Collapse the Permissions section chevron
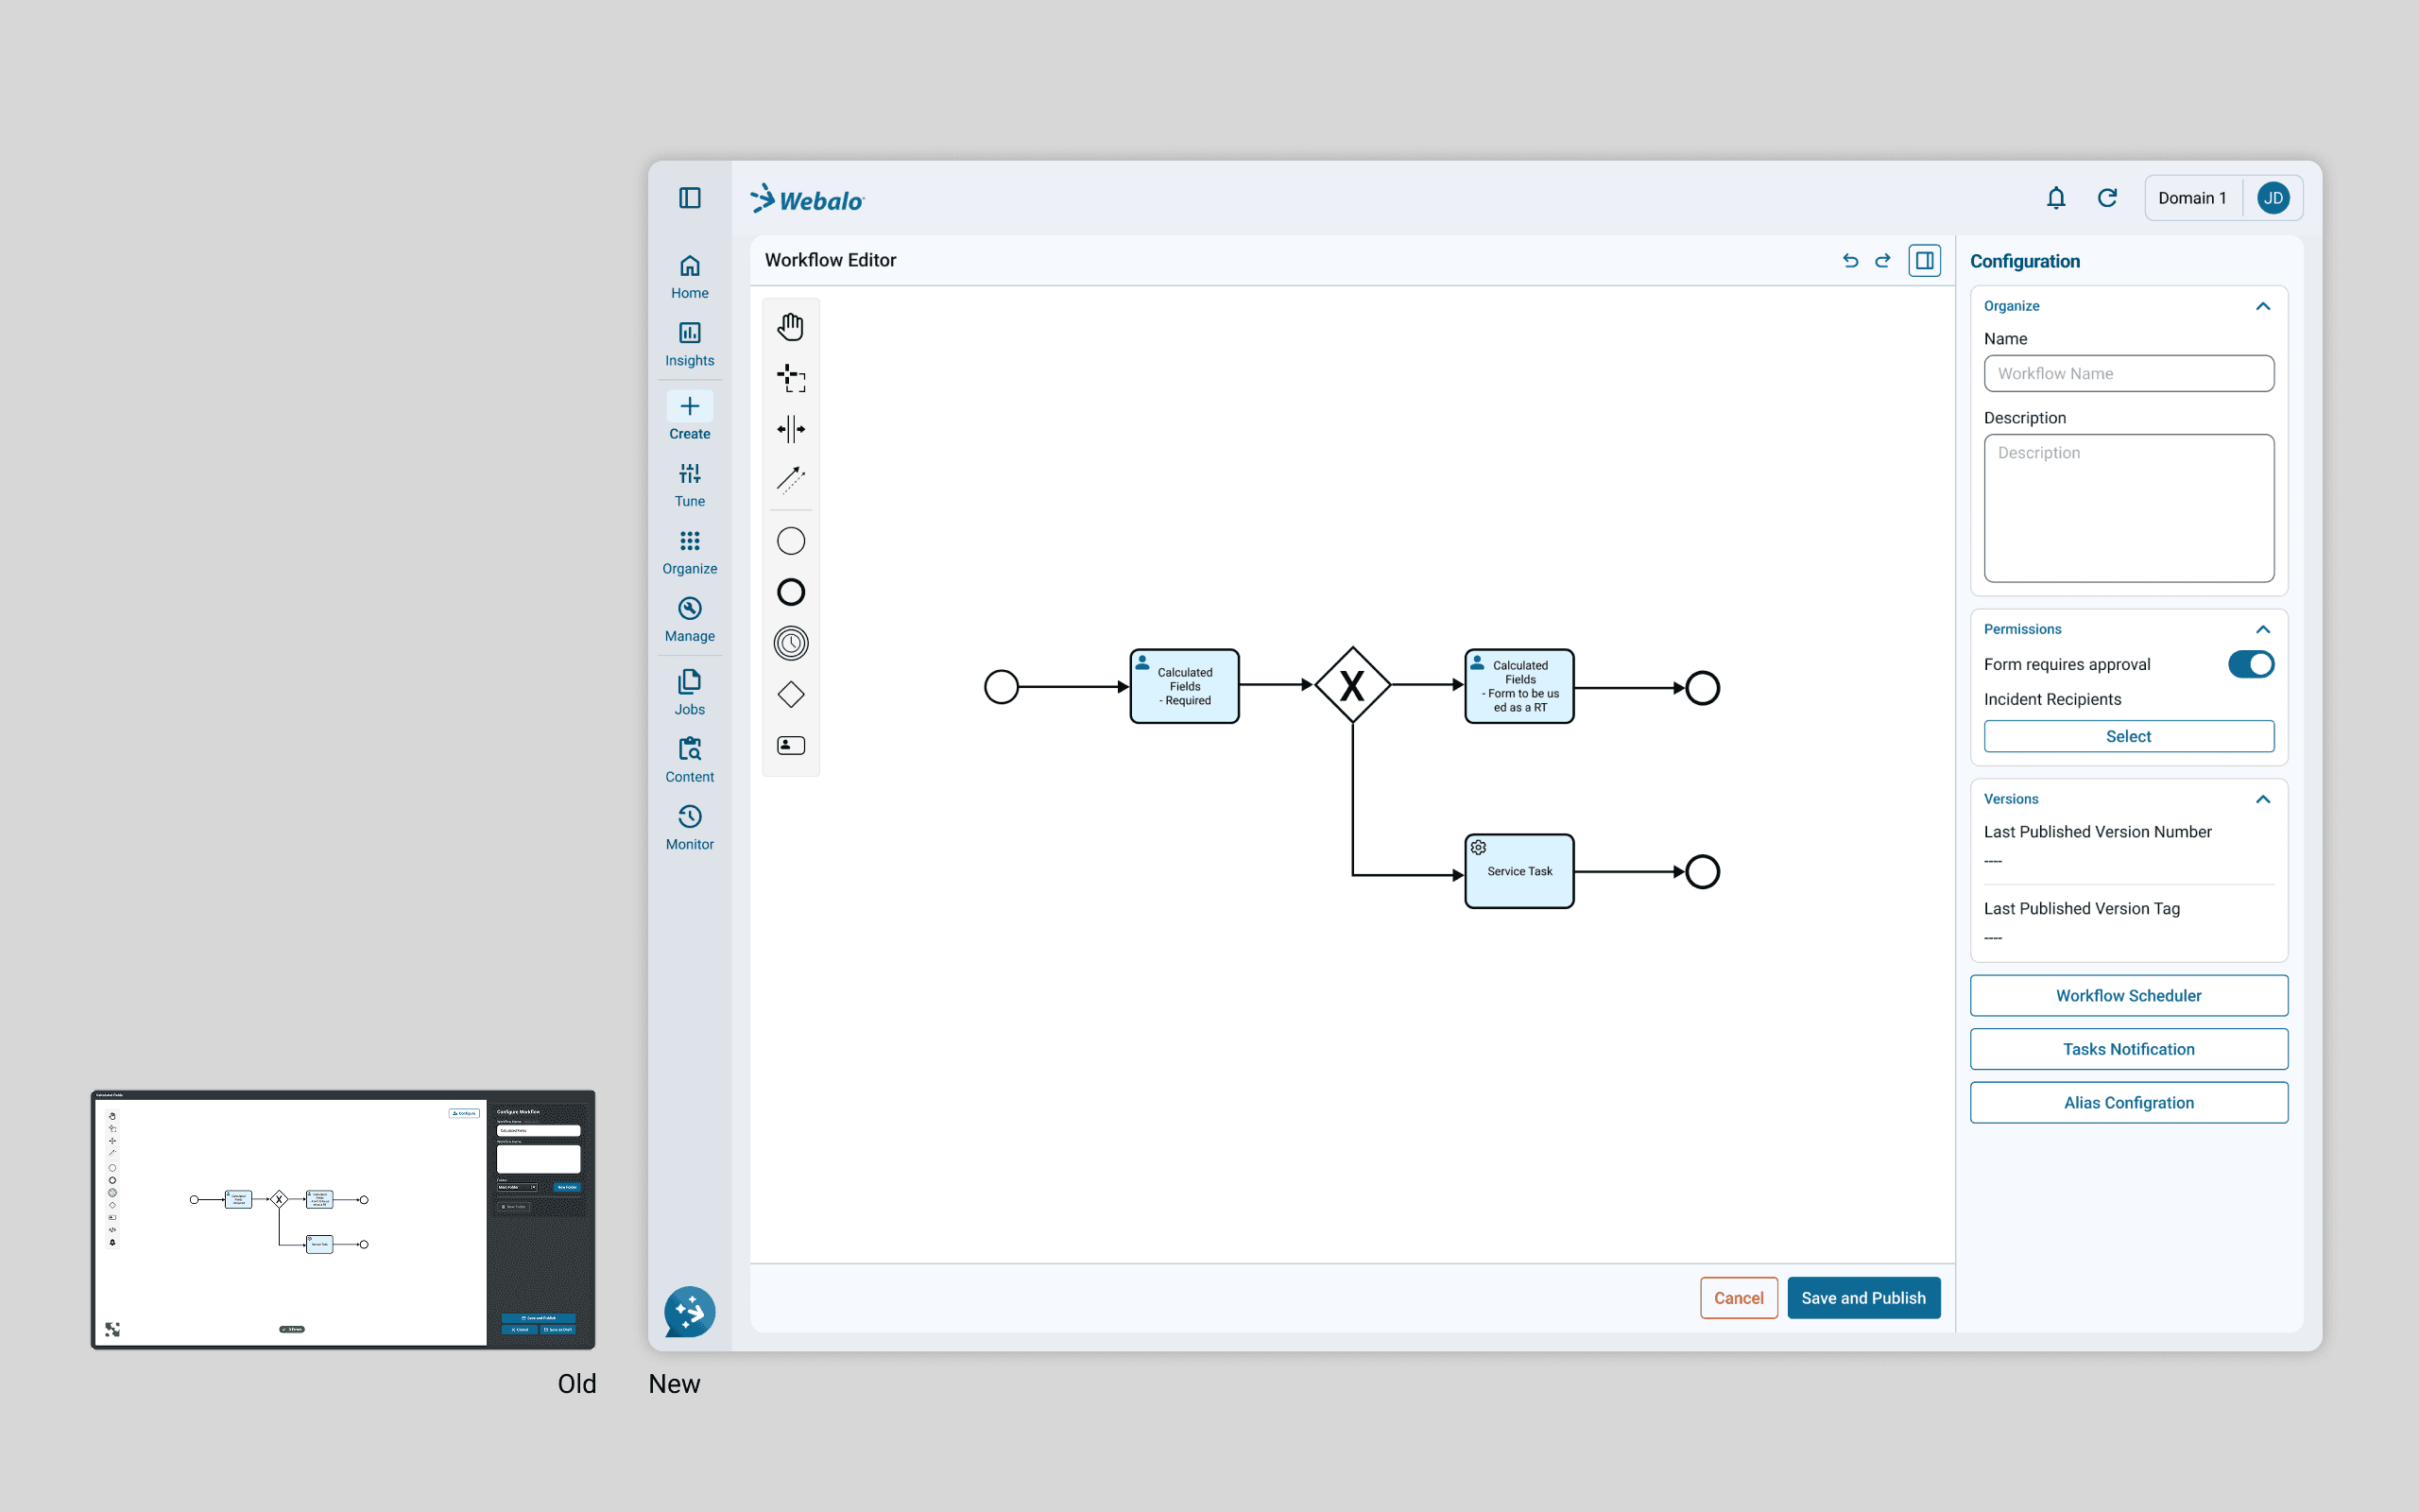 pos(2263,629)
